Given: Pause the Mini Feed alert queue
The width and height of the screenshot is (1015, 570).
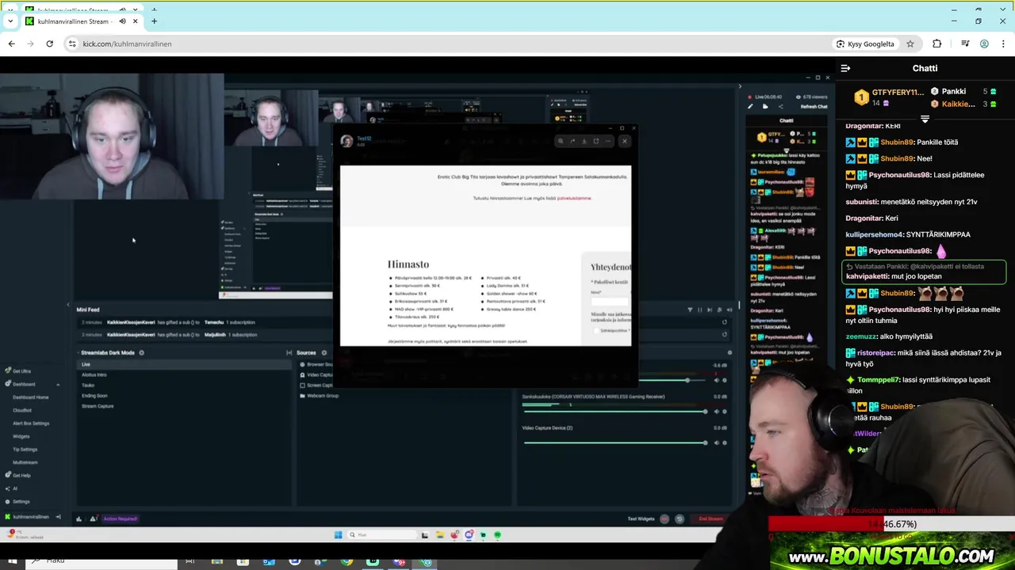Looking at the screenshot, I should click(x=699, y=310).
